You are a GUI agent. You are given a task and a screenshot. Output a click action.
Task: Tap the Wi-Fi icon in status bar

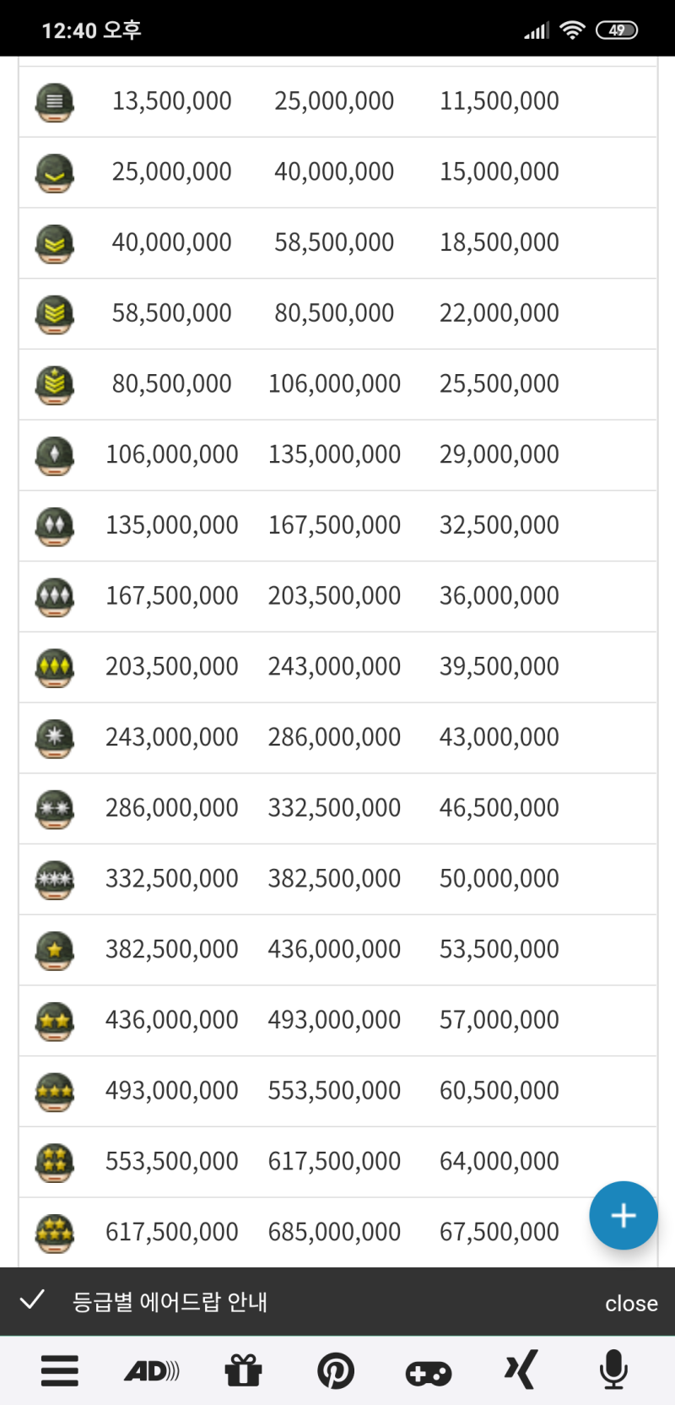click(x=572, y=30)
